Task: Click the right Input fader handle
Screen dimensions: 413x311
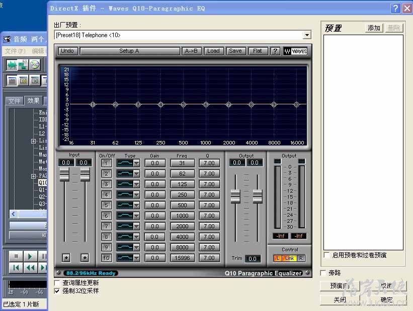Action: pos(85,175)
